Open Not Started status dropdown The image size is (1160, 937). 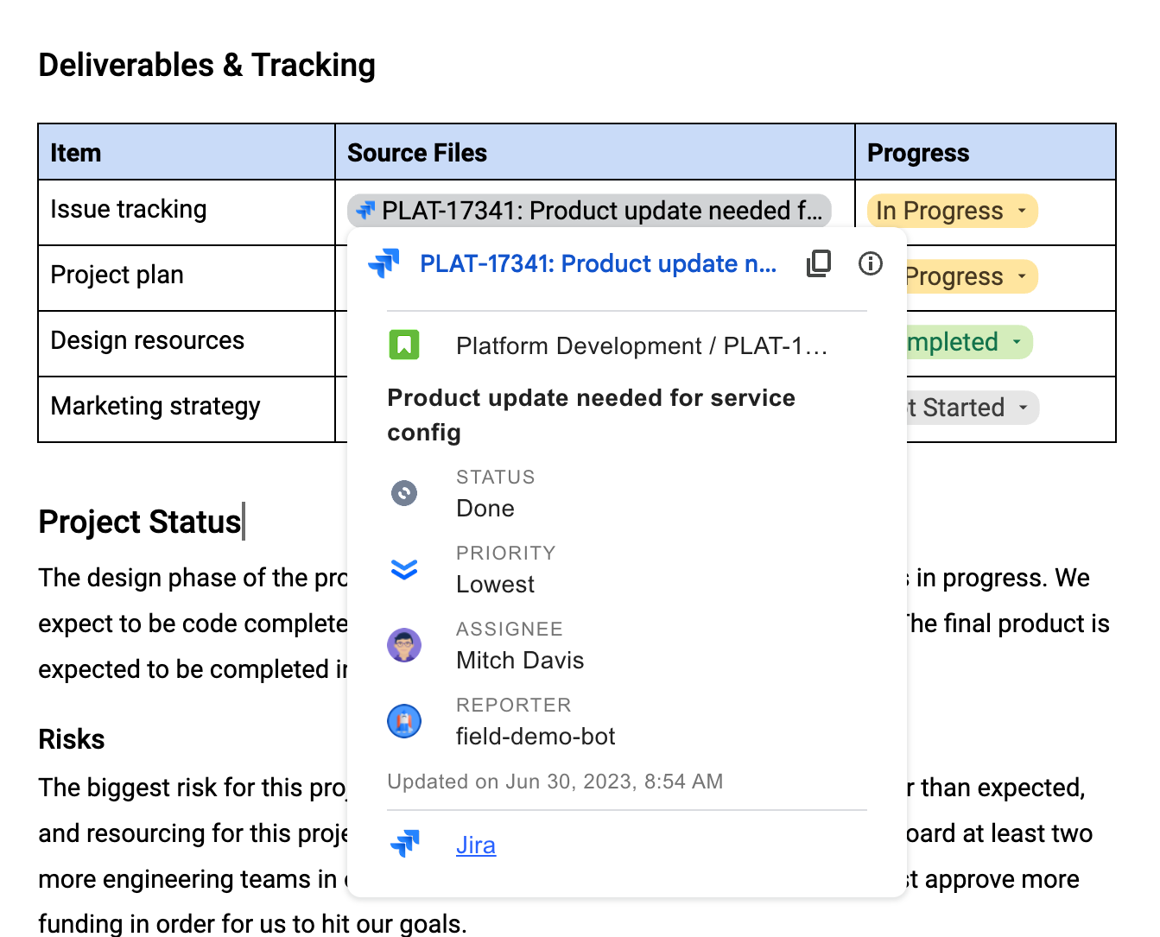pyautogui.click(x=1023, y=408)
